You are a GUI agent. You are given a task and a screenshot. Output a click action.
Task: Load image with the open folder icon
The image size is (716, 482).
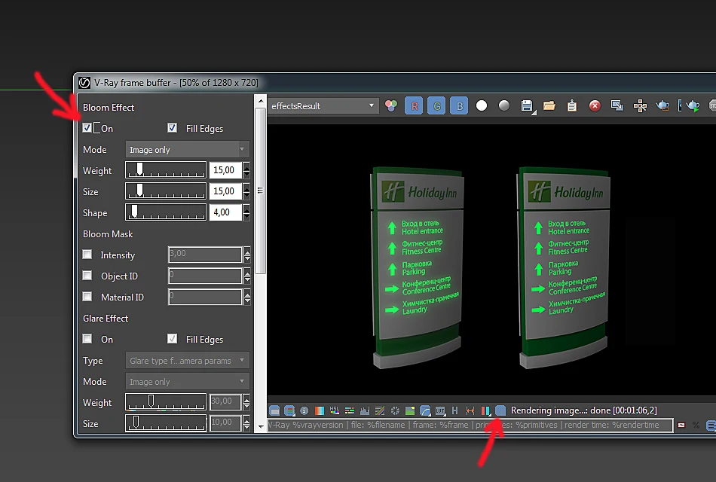coord(549,106)
